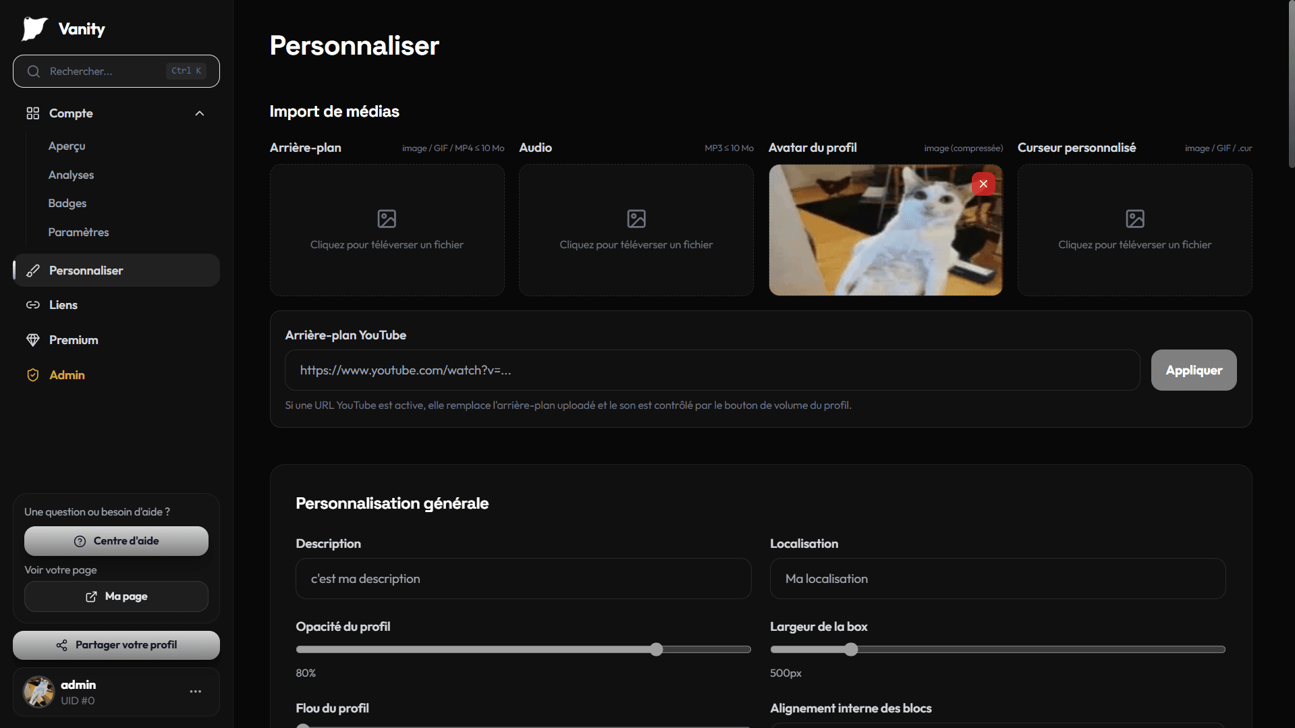Screen dimensions: 1295x728
Task: Adjust the Largeur de la box slider
Action: (x=997, y=650)
